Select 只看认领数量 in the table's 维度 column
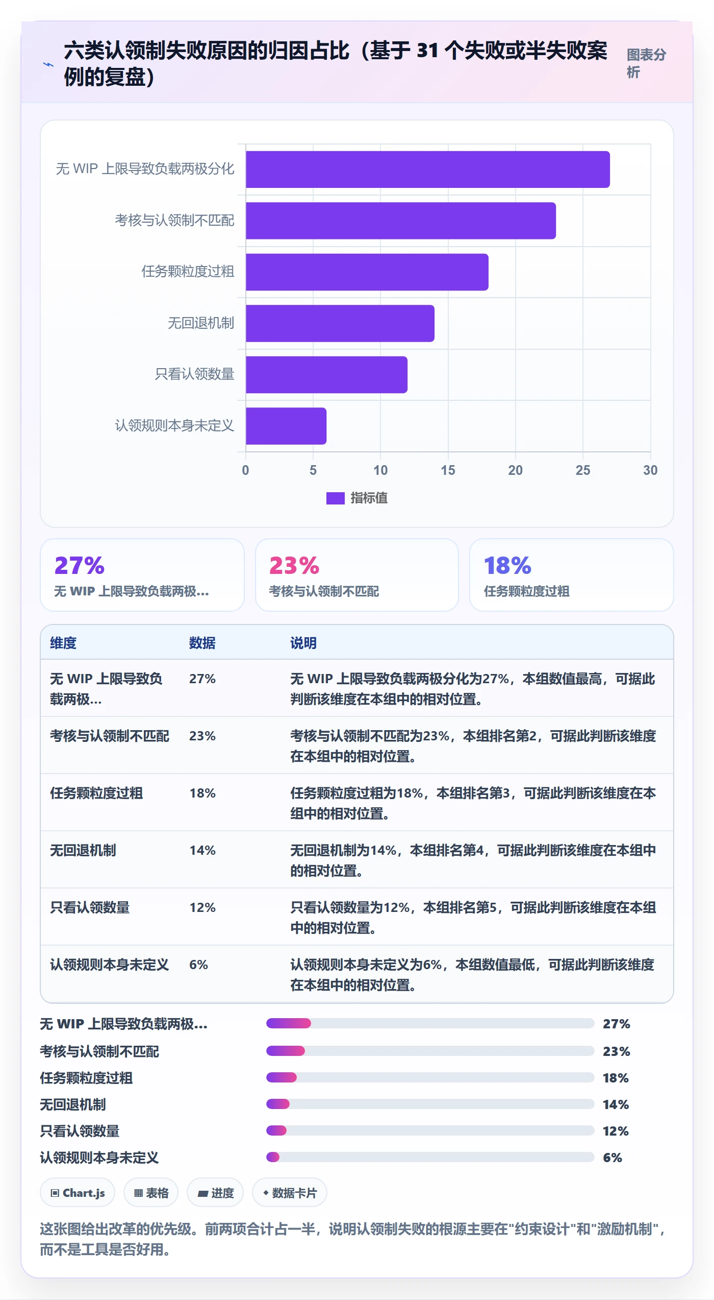714x1300 pixels. tap(90, 907)
